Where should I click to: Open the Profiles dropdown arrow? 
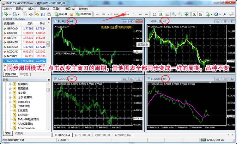pos(18,14)
